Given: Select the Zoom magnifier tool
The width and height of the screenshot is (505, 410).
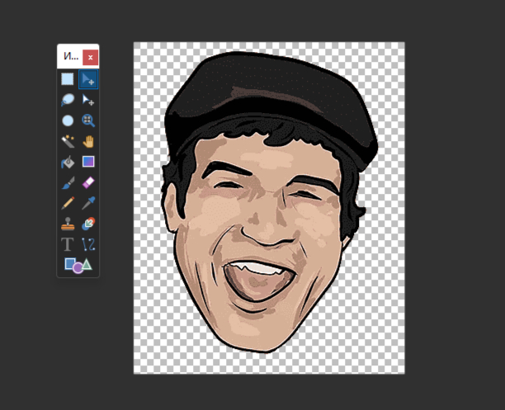Looking at the screenshot, I should click(88, 120).
